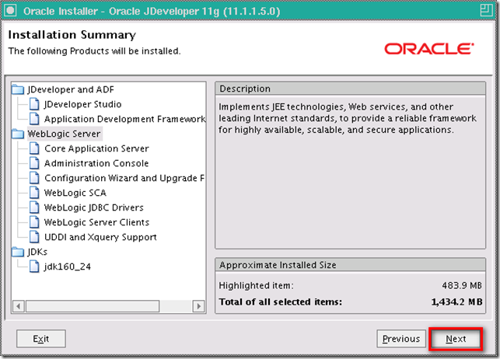Click the Oracle logo
The width and height of the screenshot is (500, 359).
[x=429, y=49]
